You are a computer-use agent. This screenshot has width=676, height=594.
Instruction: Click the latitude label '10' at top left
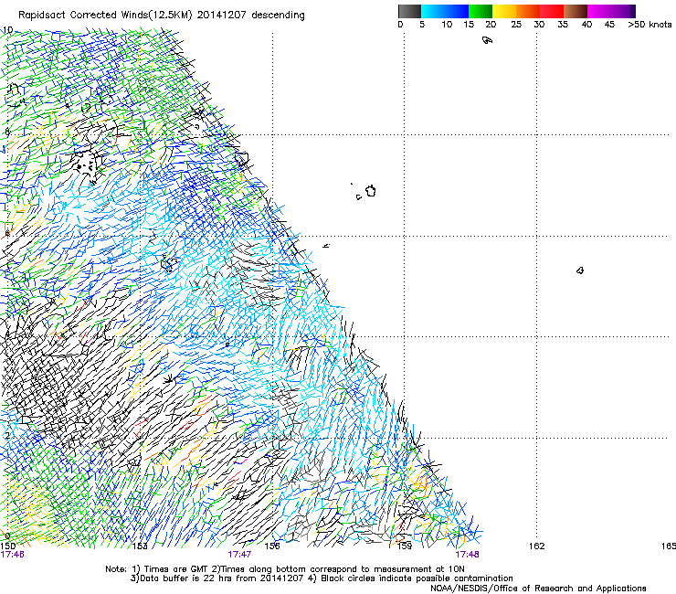pos(7,30)
